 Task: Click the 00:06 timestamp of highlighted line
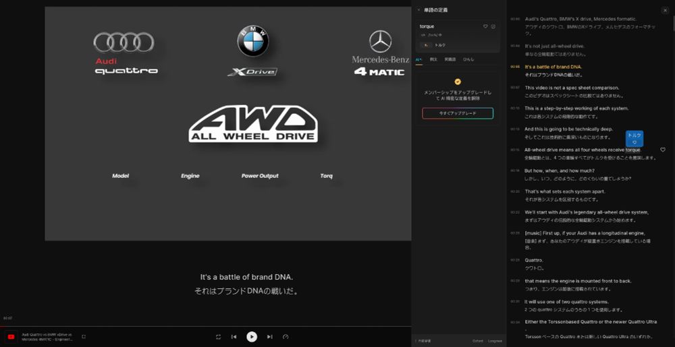tap(515, 67)
